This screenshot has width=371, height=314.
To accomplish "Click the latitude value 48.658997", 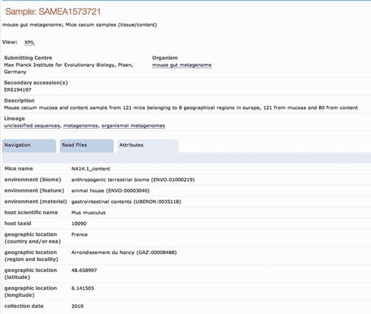I will click(84, 271).
